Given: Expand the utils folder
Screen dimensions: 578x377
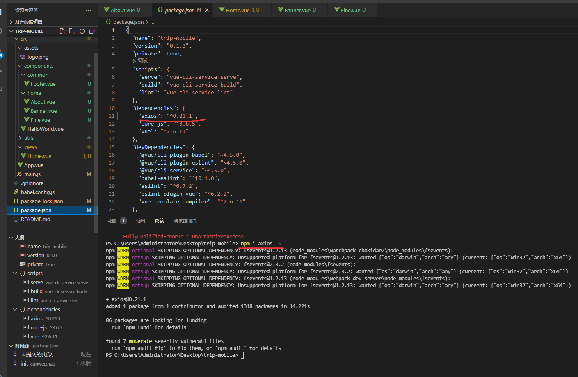Looking at the screenshot, I should click(29, 138).
